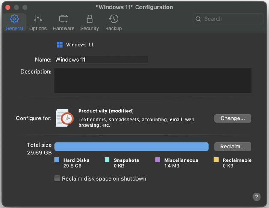Click the Name field containing Windows 11

point(101,60)
